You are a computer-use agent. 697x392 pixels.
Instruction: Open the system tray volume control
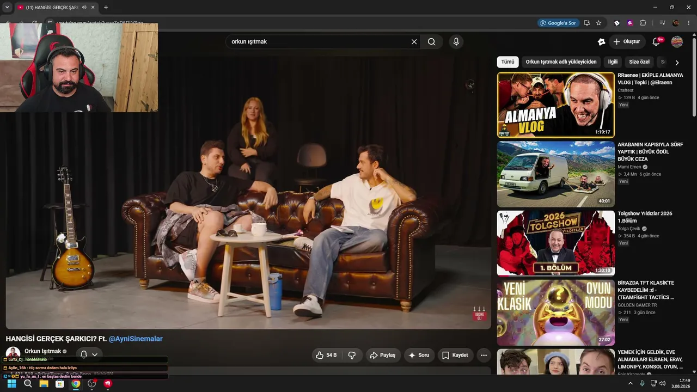pos(663,384)
